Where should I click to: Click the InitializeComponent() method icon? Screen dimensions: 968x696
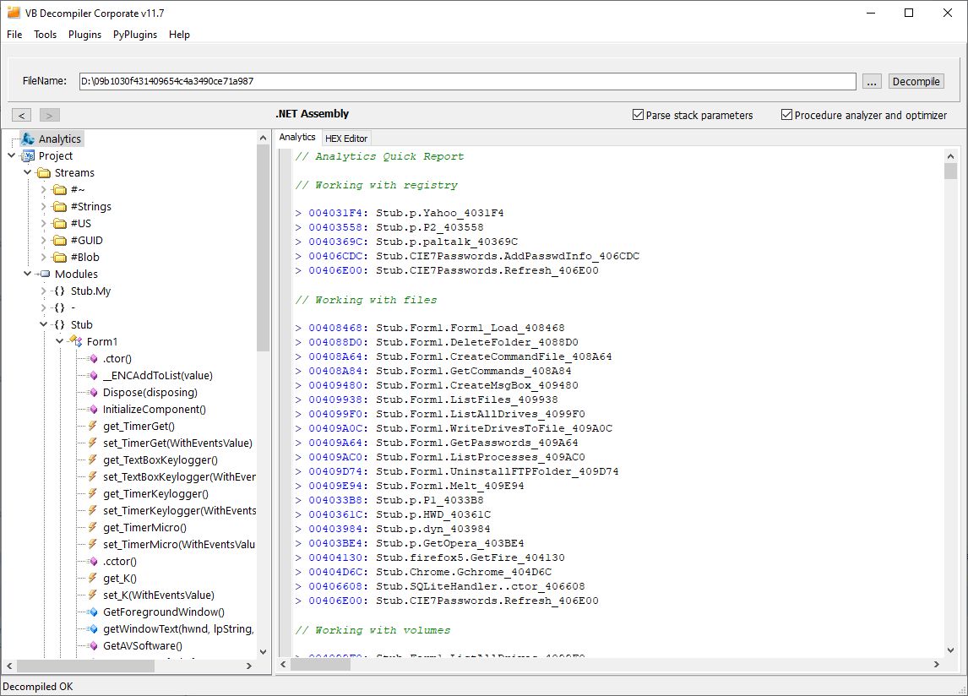(93, 410)
